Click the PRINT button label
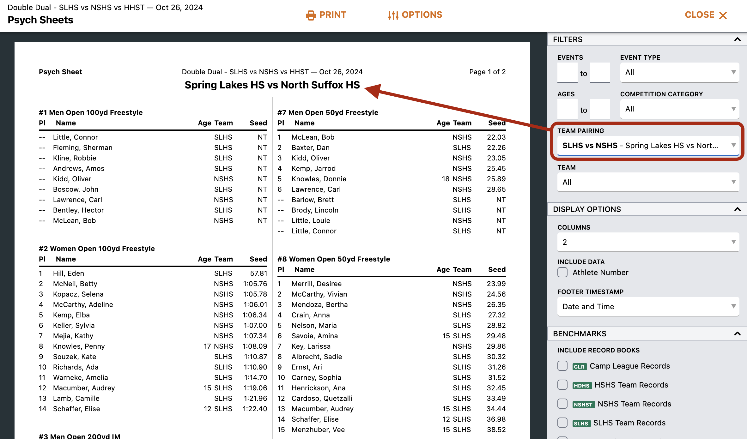This screenshot has width=747, height=439. coord(333,15)
